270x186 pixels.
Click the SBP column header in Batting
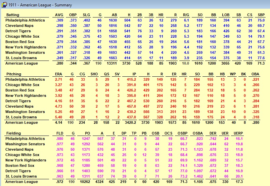pyautogui.click(x=261, y=15)
